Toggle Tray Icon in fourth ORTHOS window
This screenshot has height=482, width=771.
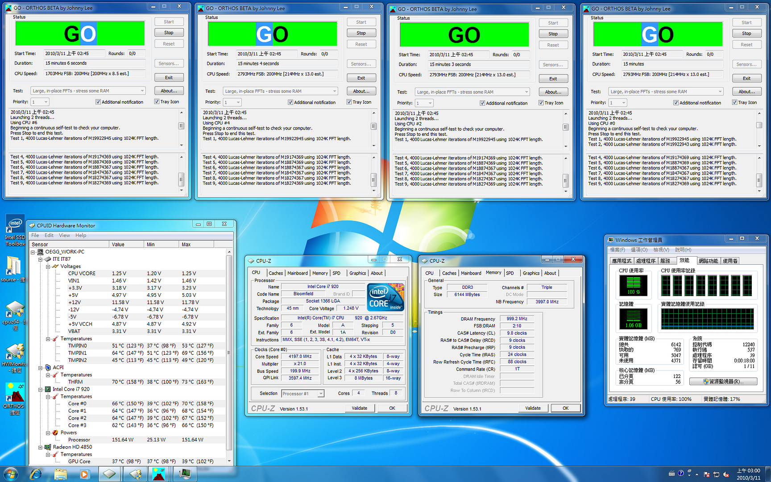[x=734, y=102]
